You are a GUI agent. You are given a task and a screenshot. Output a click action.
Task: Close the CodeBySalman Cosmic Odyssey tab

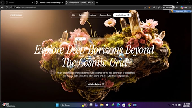[x=93, y=3]
